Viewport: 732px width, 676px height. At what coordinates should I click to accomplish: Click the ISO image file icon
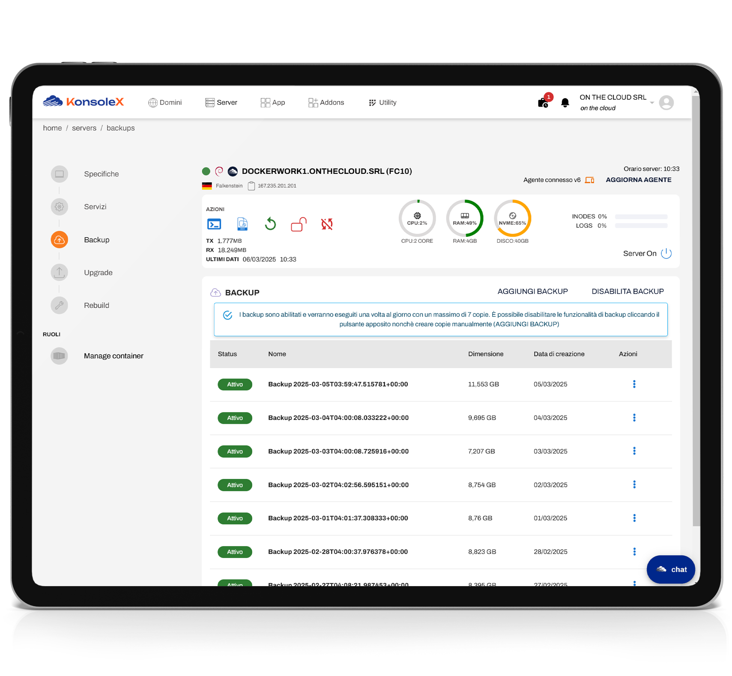[242, 224]
